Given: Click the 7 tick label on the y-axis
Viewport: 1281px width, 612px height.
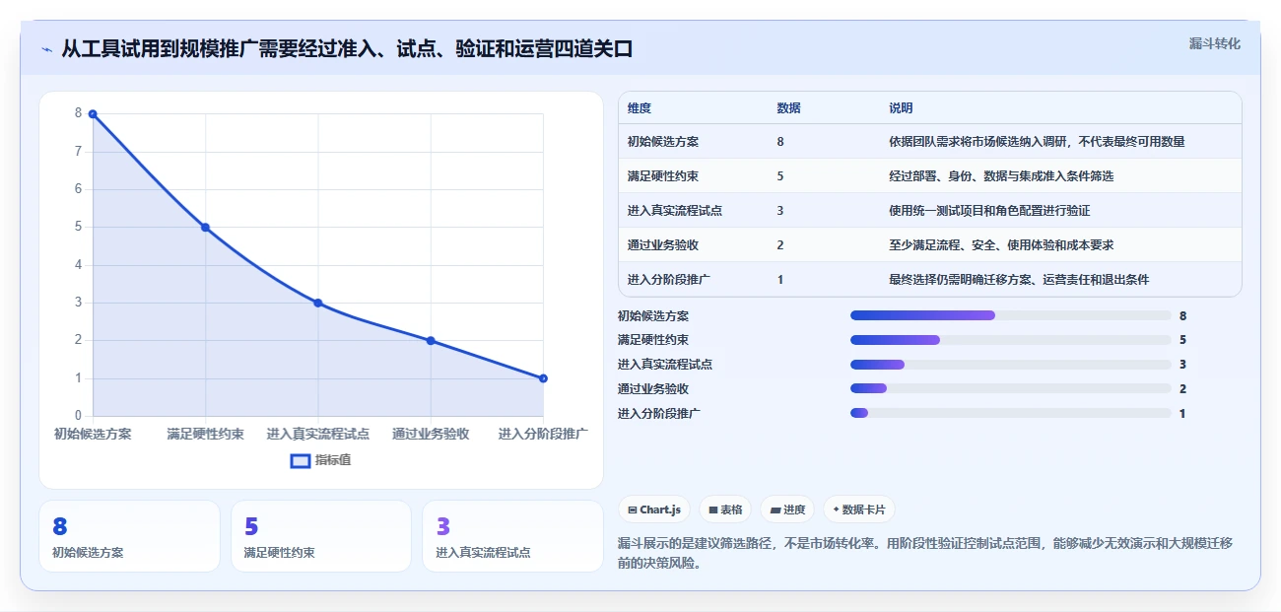Looking at the screenshot, I should pyautogui.click(x=79, y=152).
